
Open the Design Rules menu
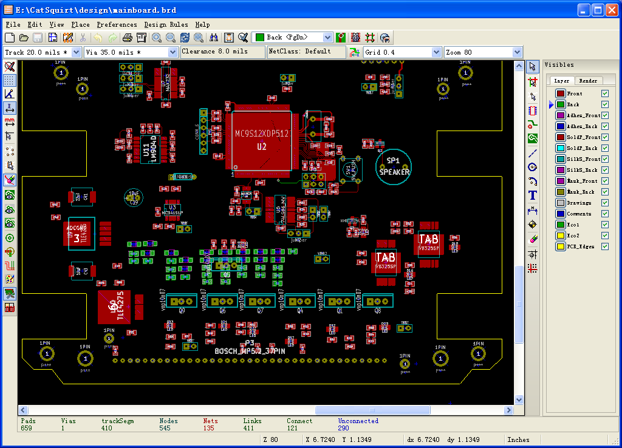click(166, 25)
